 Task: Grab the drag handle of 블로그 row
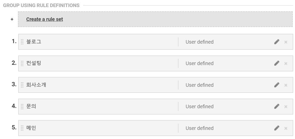click(22, 42)
